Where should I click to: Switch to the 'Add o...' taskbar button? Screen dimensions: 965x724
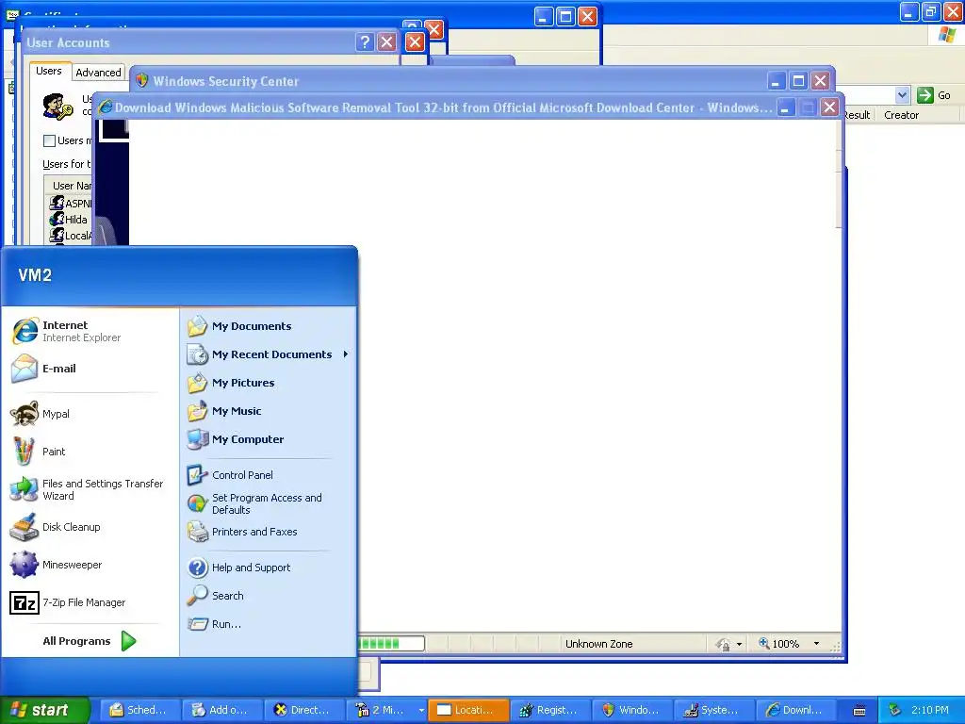point(222,710)
